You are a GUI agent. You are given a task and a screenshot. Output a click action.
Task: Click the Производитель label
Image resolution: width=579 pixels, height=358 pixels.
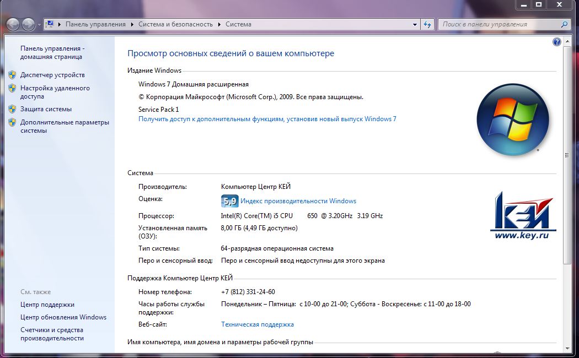tap(163, 187)
